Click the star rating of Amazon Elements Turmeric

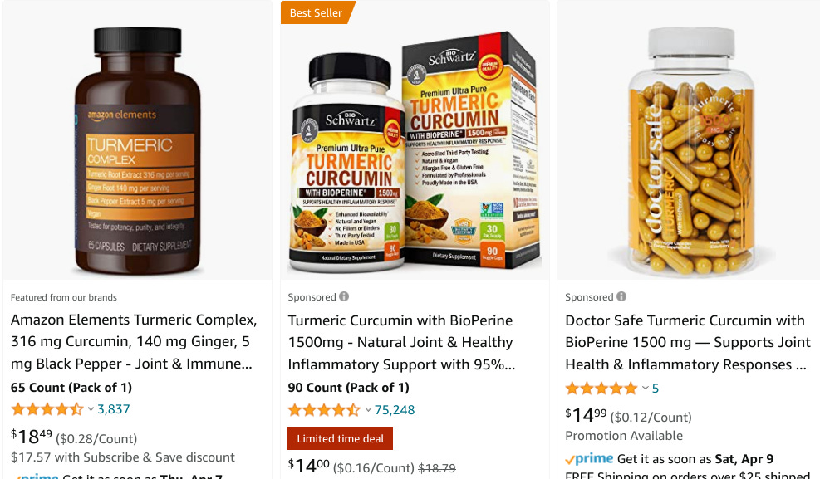(47, 409)
